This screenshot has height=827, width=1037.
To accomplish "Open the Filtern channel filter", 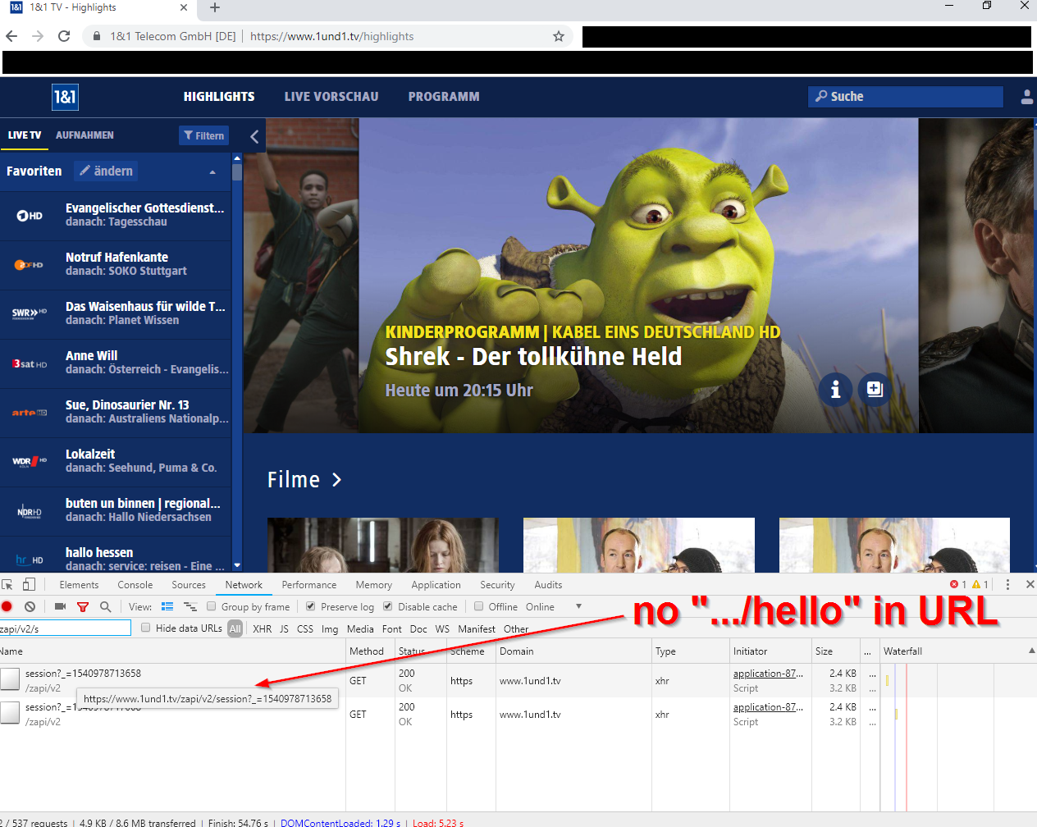I will click(203, 136).
